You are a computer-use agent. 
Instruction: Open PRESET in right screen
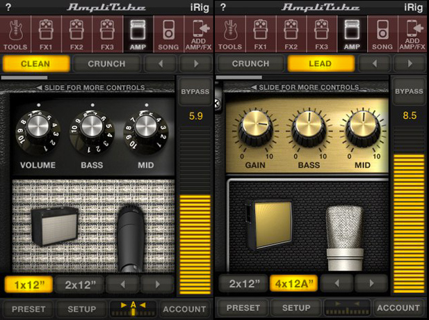(x=243, y=308)
